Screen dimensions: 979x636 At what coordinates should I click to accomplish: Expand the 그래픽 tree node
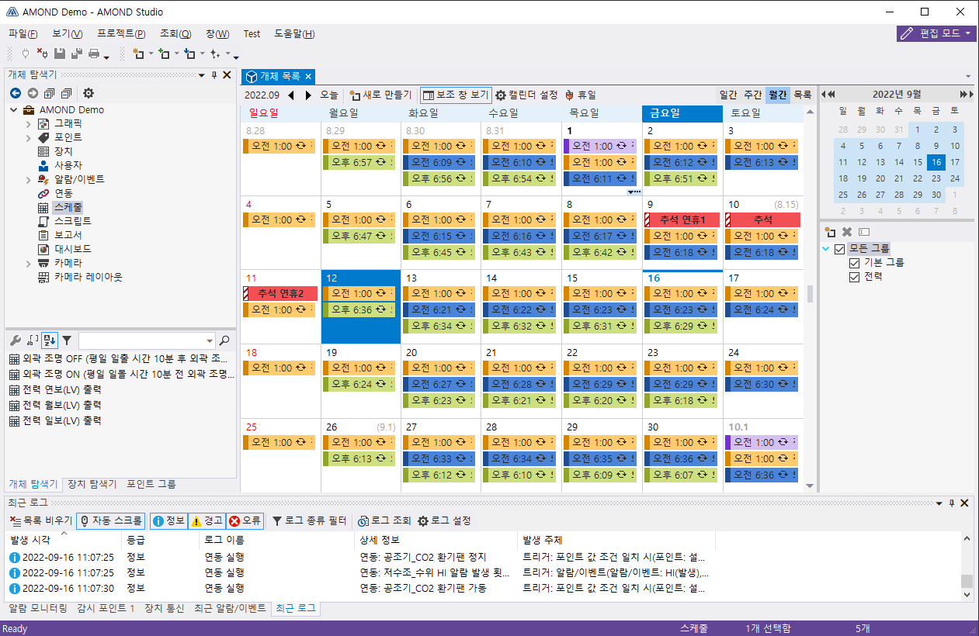tap(29, 123)
